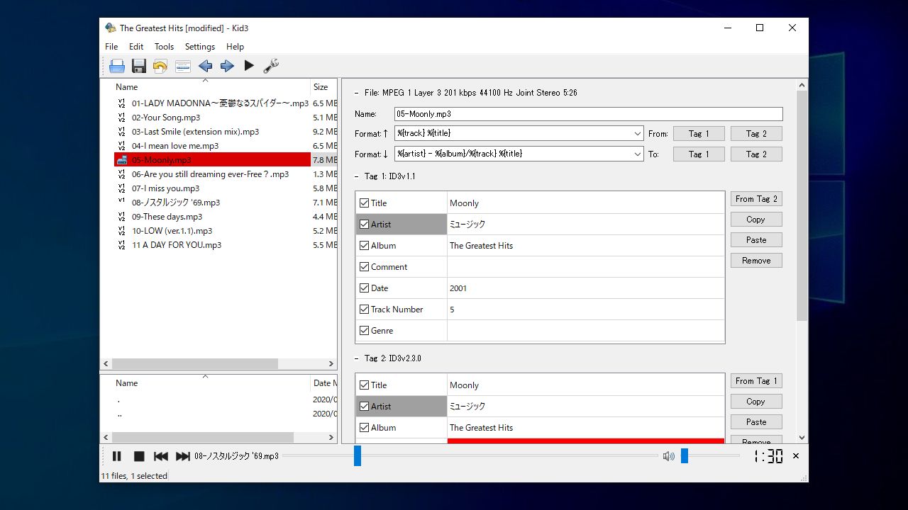This screenshot has height=510, width=908.
Task: Open the Edit menu
Action: [136, 47]
